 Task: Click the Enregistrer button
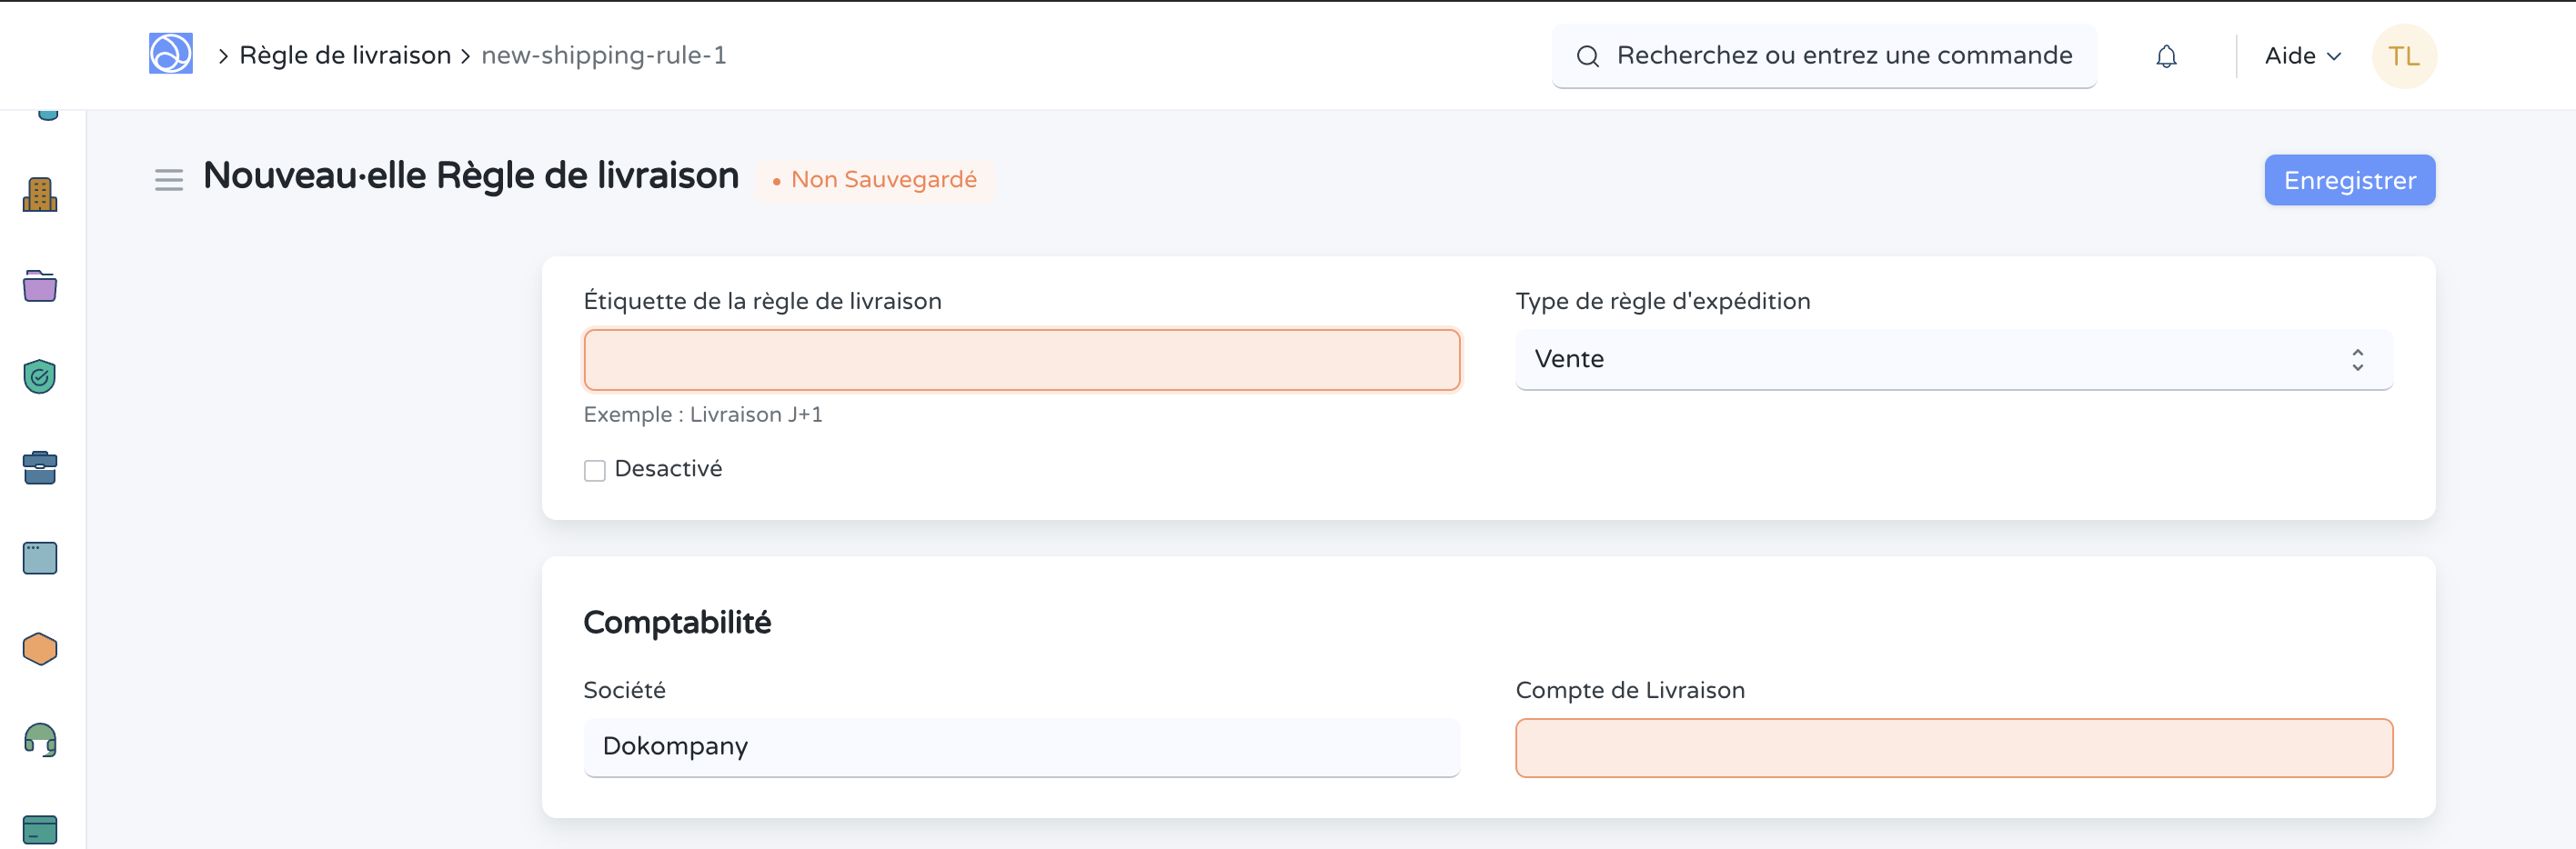[2348, 181]
